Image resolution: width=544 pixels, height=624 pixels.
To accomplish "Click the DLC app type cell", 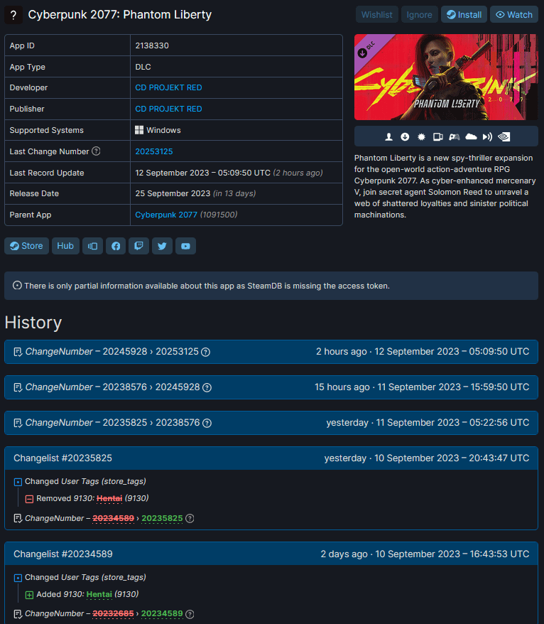I will click(236, 67).
